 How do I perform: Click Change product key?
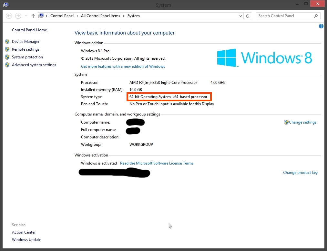300,173
